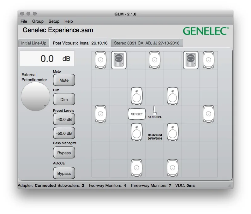Select the top center monitor icon
The width and height of the screenshot is (251, 214).
pyautogui.click(x=154, y=60)
